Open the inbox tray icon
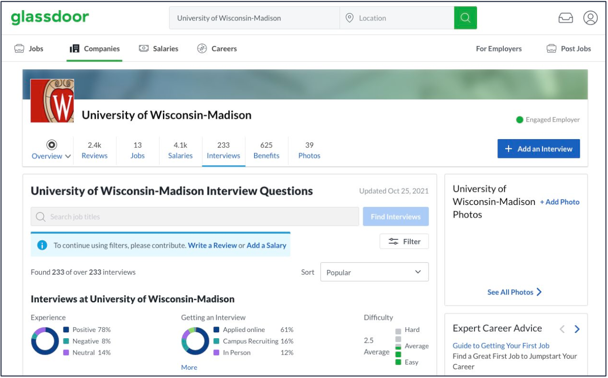Screen dimensions: 608x378 [566, 18]
